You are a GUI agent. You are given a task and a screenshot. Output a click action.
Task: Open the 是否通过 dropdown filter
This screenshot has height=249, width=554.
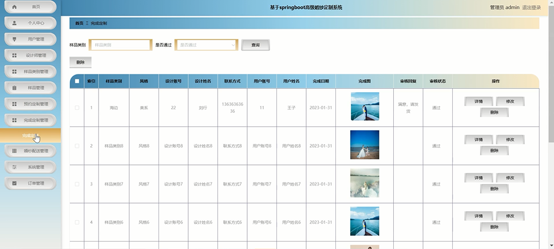tap(207, 45)
